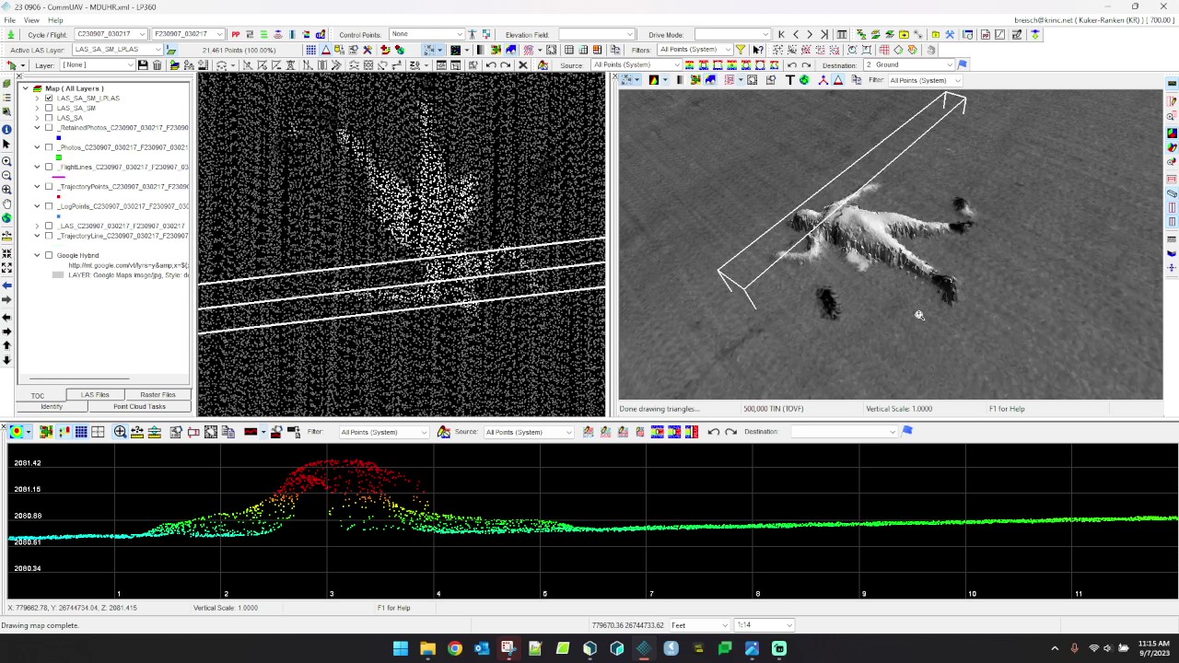Image resolution: width=1179 pixels, height=663 pixels.
Task: Select the pan hand tool in sidebar
Action: [6, 204]
